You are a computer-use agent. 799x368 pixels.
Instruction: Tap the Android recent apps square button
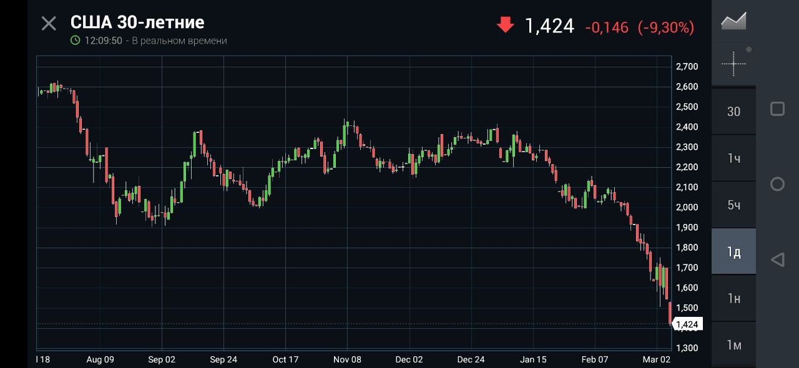tap(777, 109)
